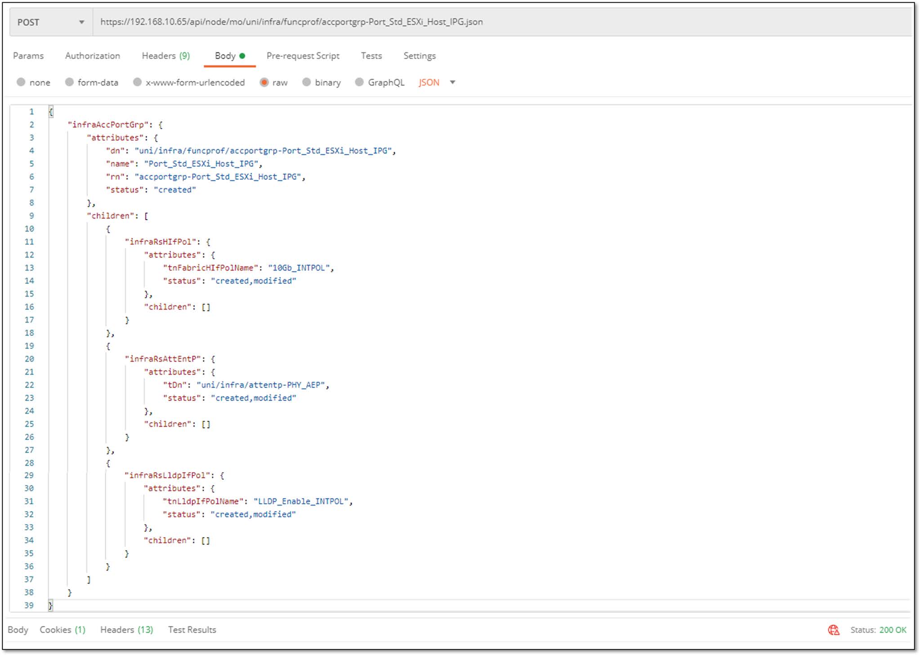View response Cookies (1) tab
Image resolution: width=921 pixels, height=656 pixels.
tap(63, 629)
